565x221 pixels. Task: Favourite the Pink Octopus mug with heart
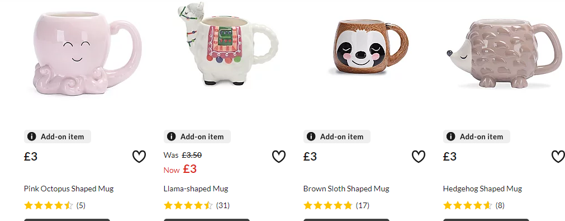139,157
